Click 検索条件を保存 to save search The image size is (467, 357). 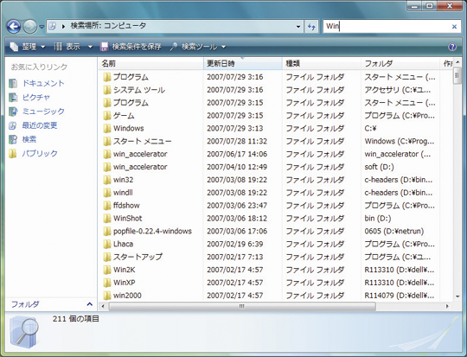131,47
